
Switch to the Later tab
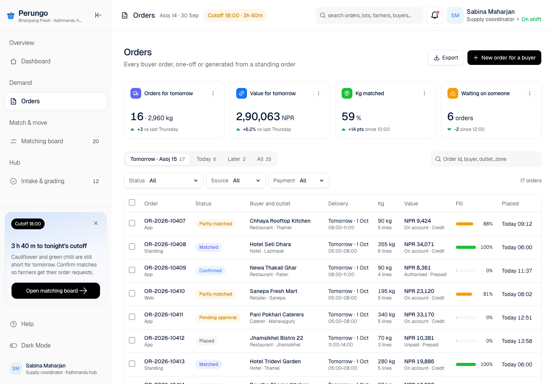[x=237, y=159]
